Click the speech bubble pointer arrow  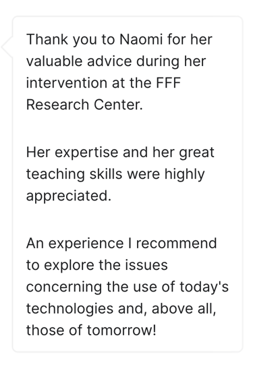[7, 47]
